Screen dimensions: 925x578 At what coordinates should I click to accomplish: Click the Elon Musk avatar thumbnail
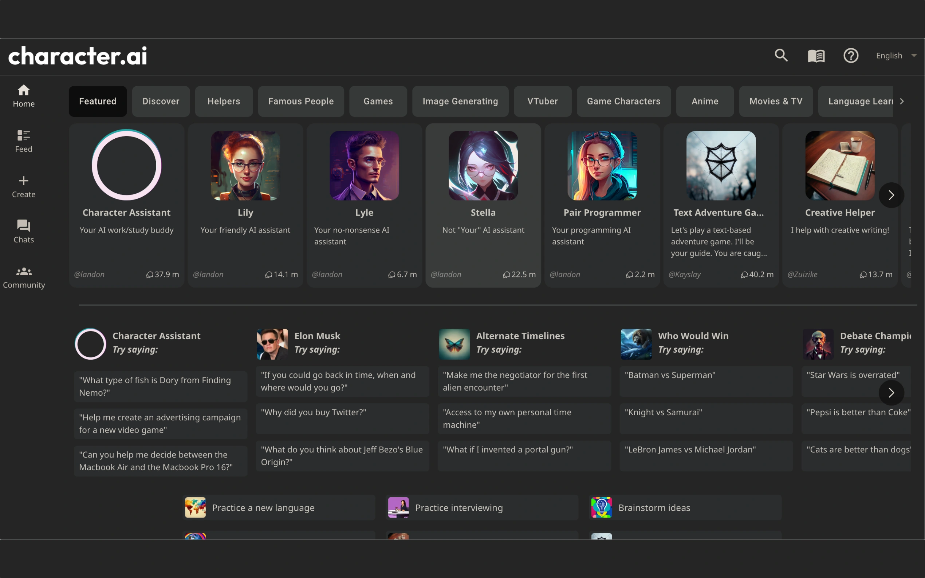(272, 344)
